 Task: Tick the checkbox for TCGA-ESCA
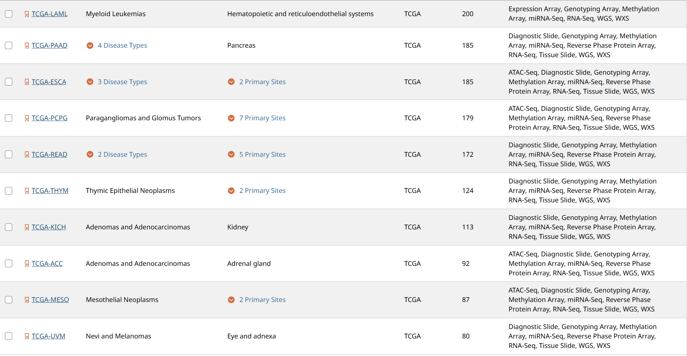click(9, 82)
